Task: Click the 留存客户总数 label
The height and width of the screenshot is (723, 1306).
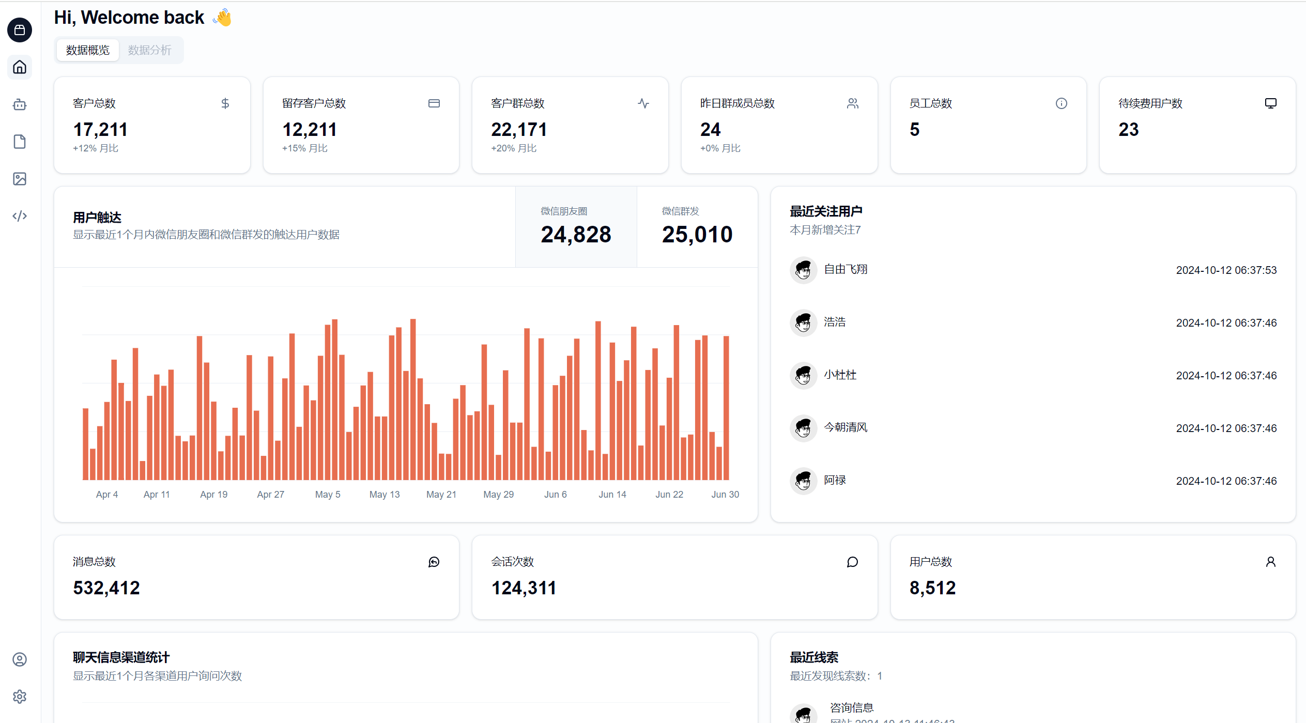Action: 314,103
